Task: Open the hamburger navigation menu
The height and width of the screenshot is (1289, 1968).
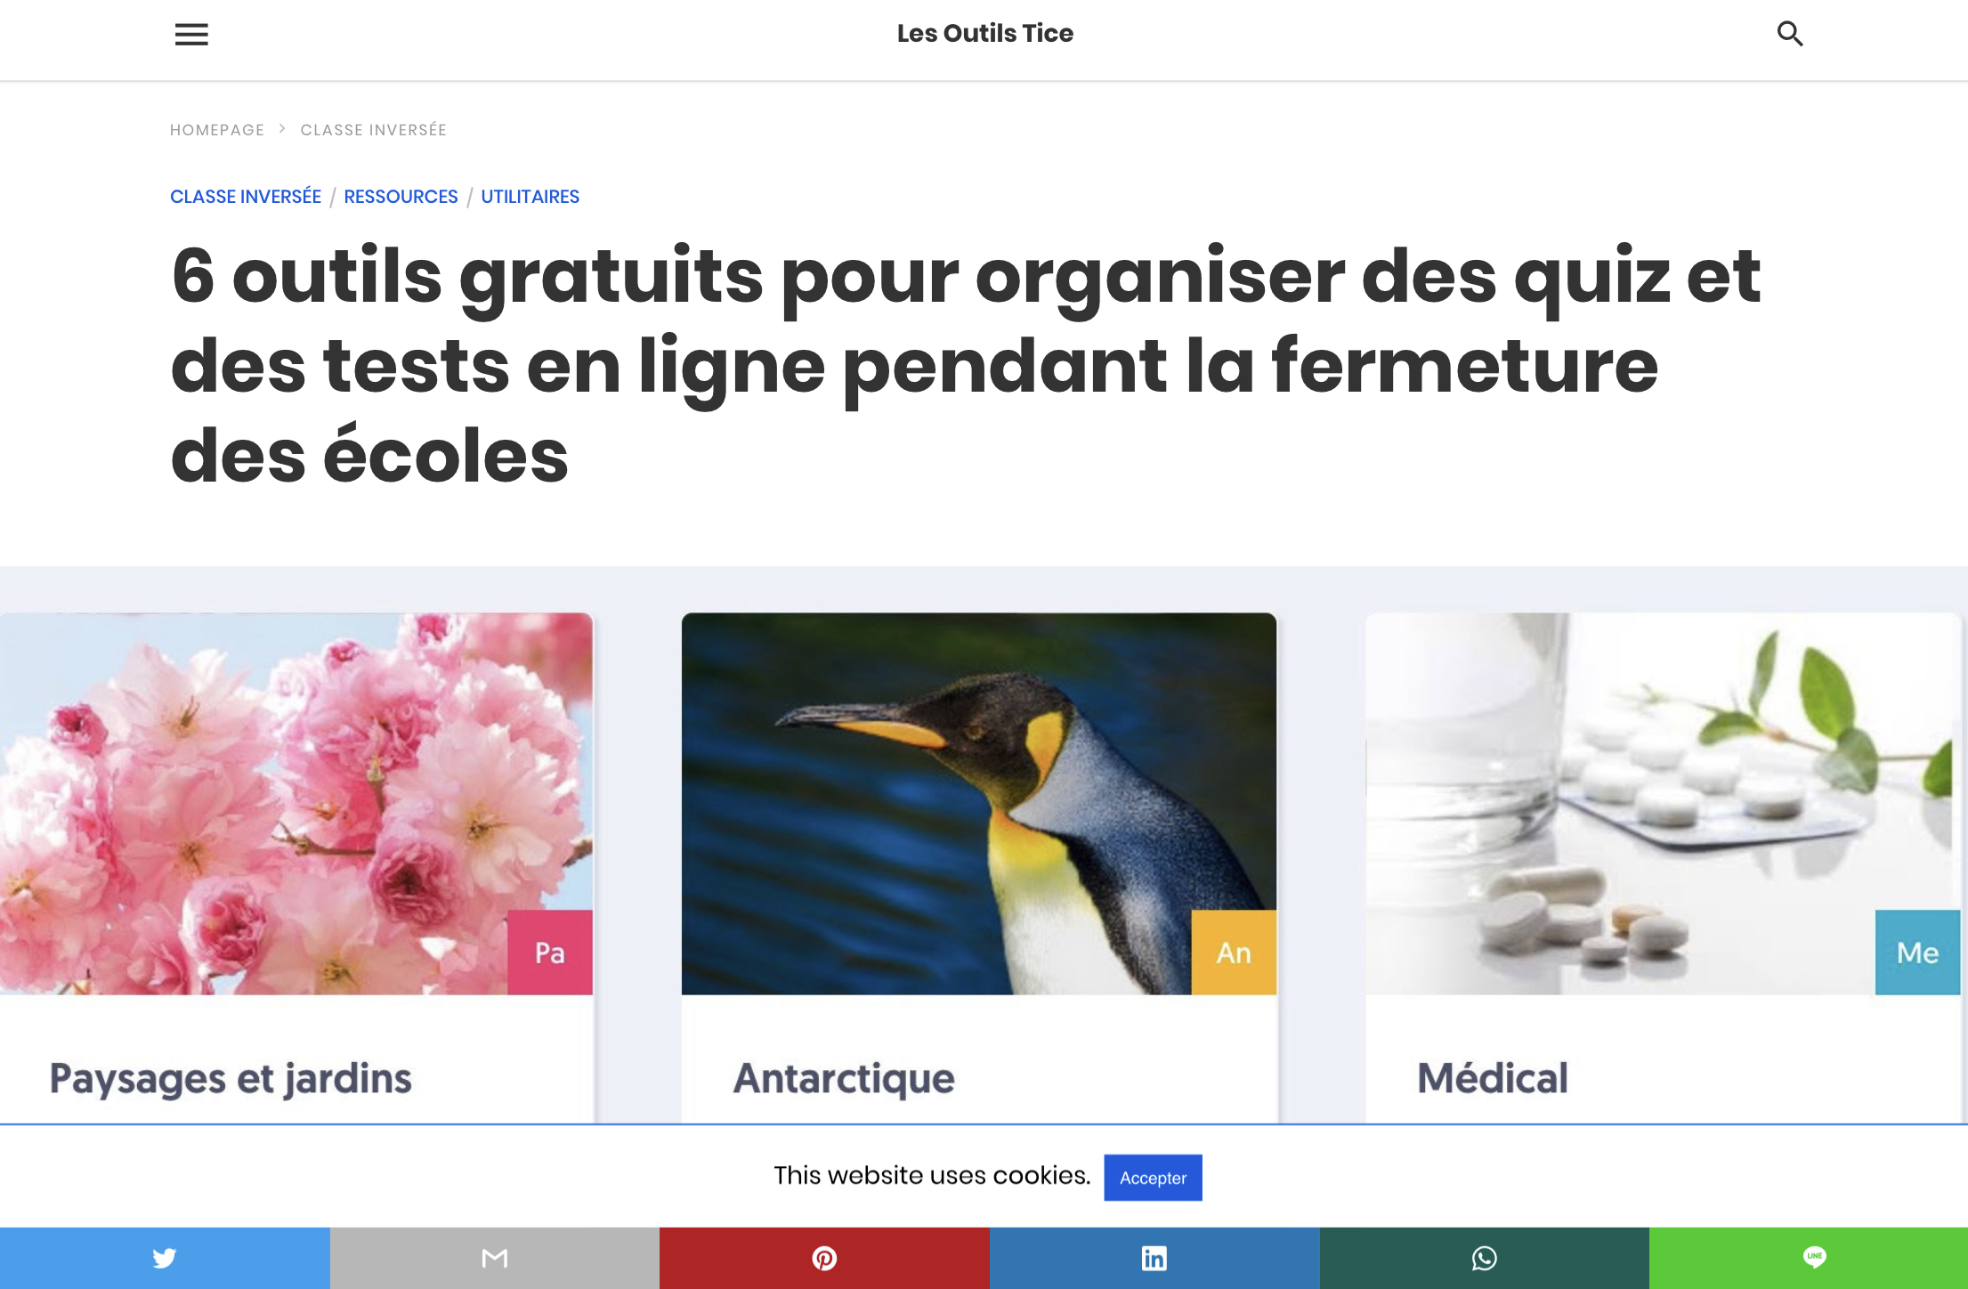Action: click(191, 35)
